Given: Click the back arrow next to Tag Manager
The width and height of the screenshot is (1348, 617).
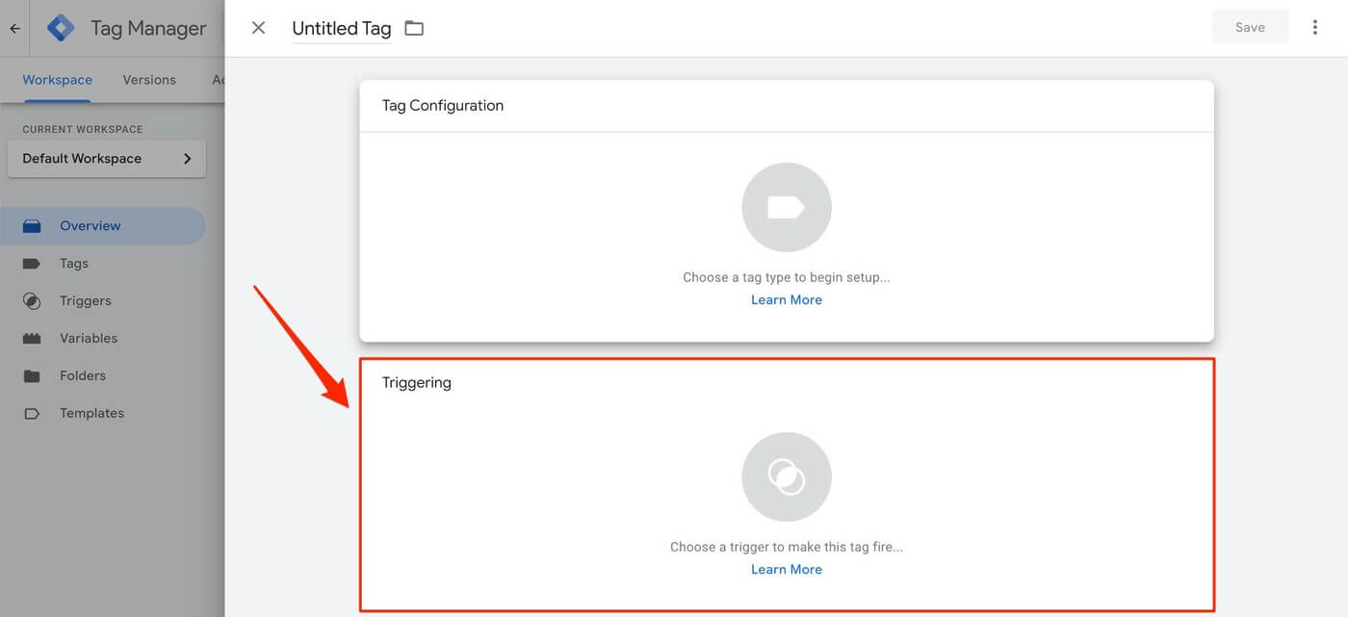Looking at the screenshot, I should tap(13, 27).
